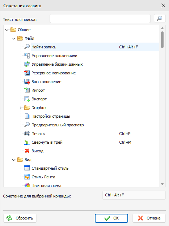Click the Восстановление icon
Viewport: 169px width, 226px height.
pyautogui.click(x=27, y=82)
